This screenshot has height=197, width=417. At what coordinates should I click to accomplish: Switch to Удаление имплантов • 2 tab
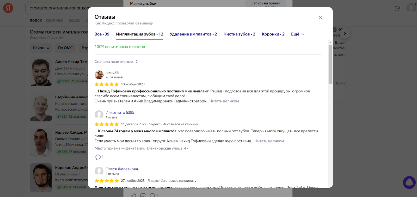193,34
